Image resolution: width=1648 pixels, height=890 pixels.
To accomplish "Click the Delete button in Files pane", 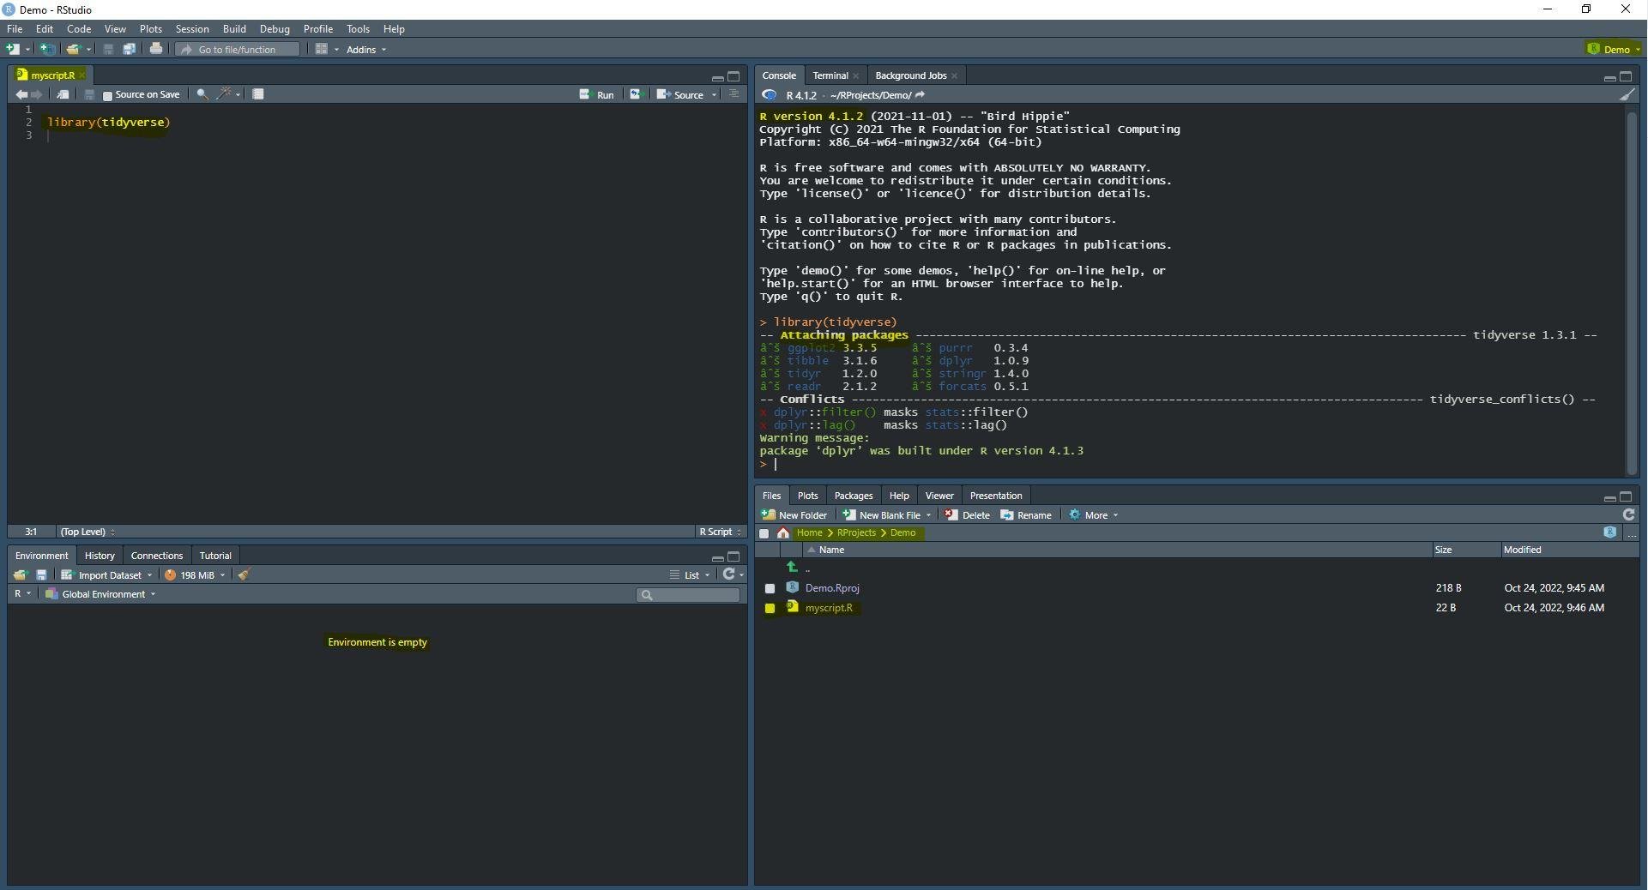I will tap(968, 515).
